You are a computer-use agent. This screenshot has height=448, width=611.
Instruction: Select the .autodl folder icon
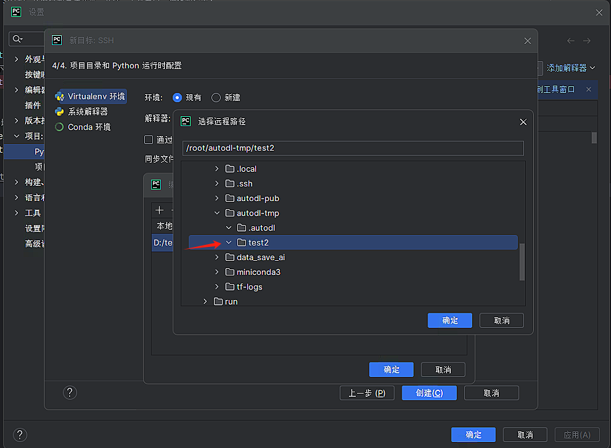tap(241, 228)
